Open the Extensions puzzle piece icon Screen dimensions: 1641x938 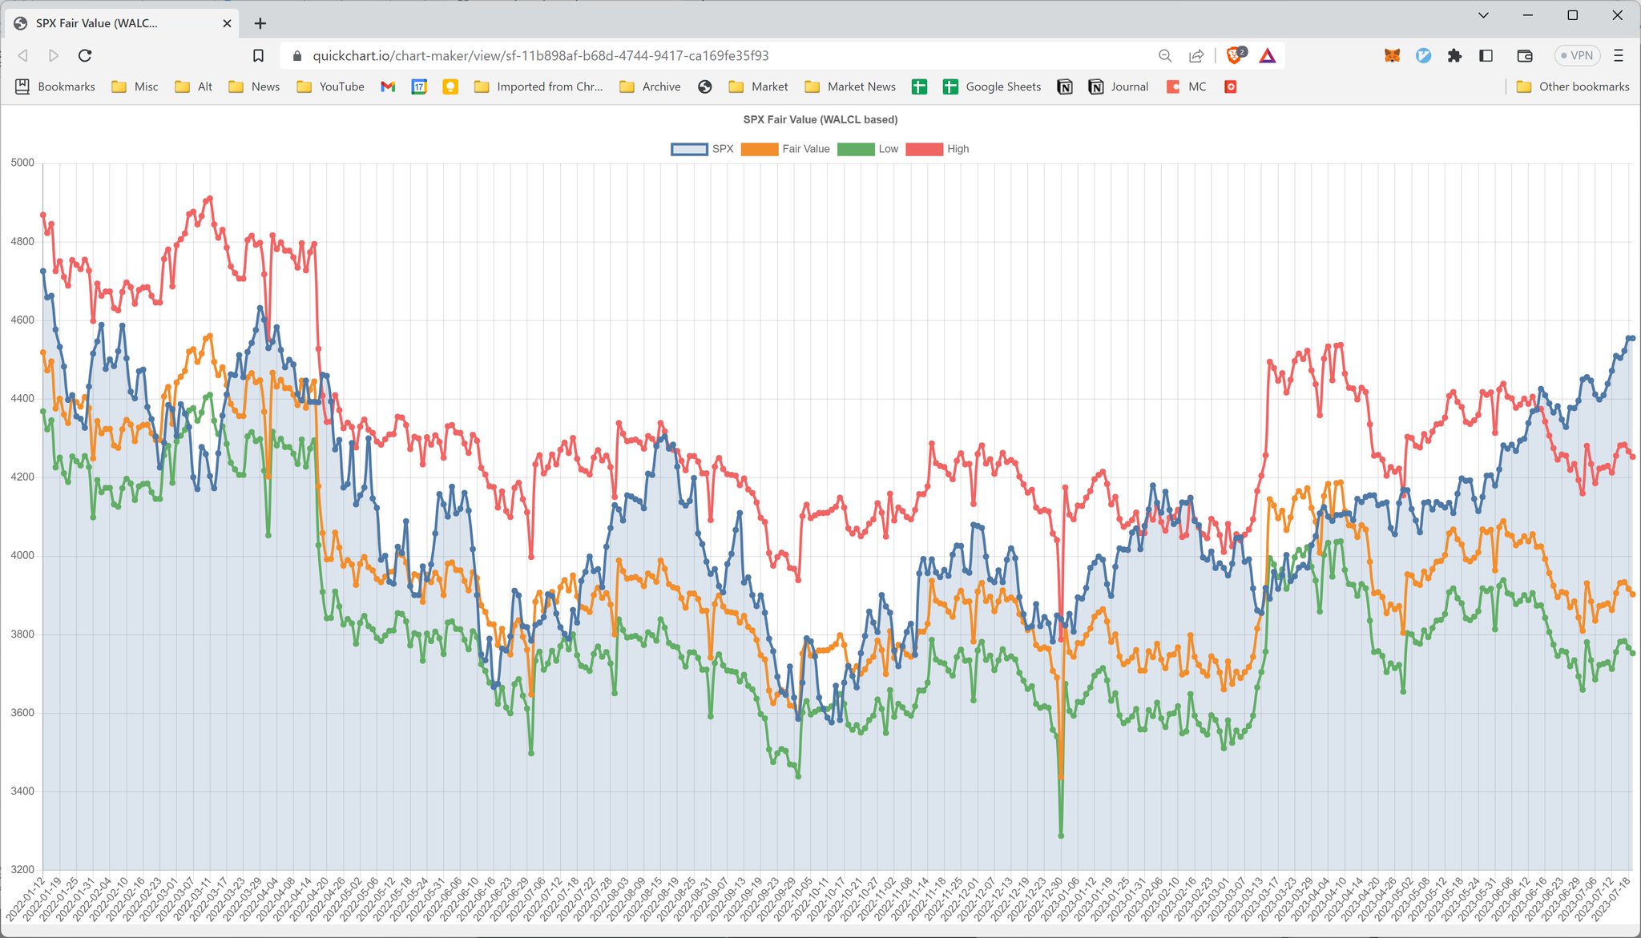[1454, 55]
